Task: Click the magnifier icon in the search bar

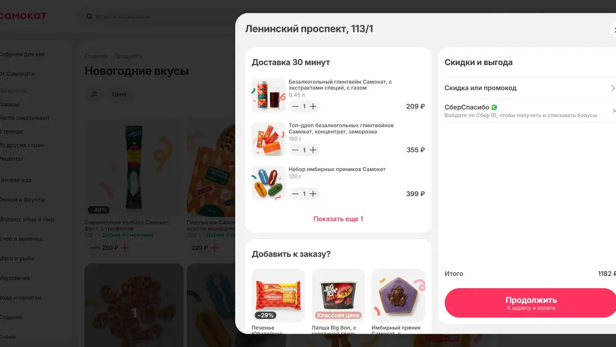Action: (x=90, y=16)
